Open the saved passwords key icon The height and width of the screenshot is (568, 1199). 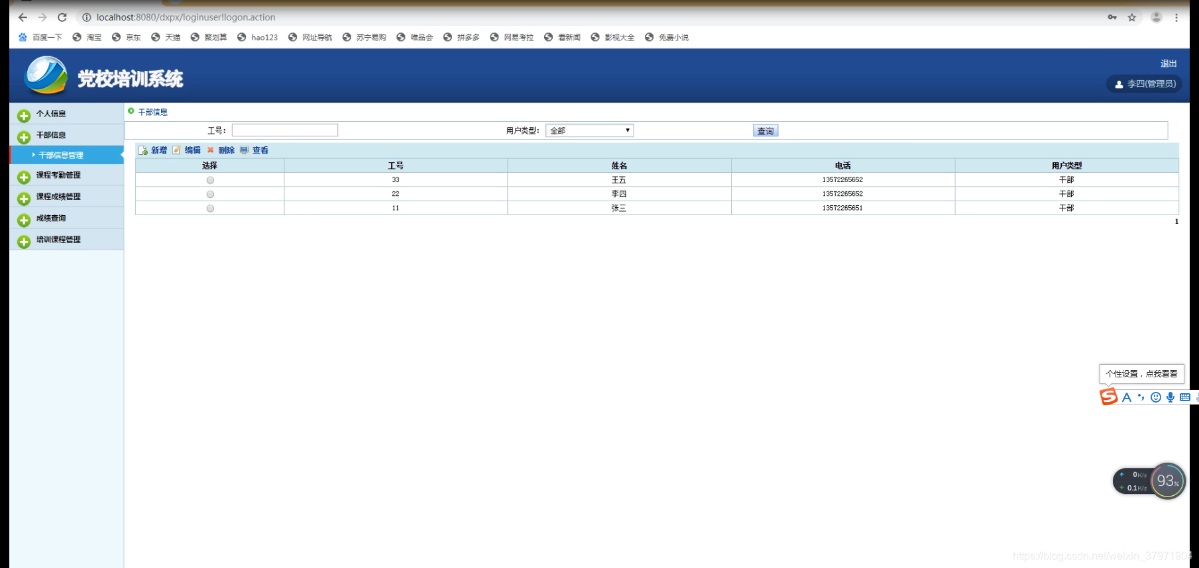tap(1112, 17)
